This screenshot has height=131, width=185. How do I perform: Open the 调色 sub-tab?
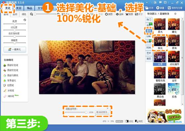tap(24, 14)
